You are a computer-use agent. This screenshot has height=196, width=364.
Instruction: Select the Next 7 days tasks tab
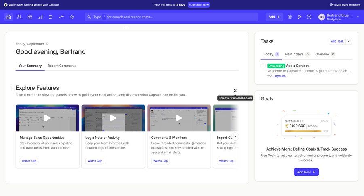point(294,54)
